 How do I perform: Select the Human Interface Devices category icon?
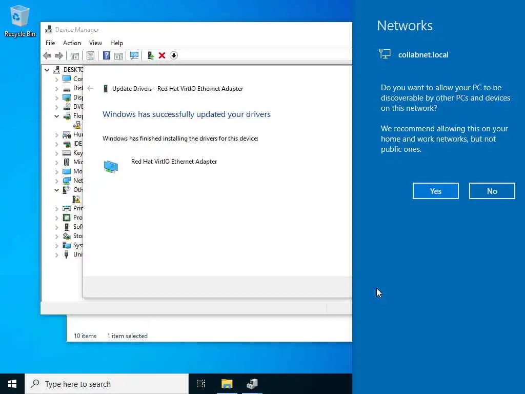pos(67,135)
